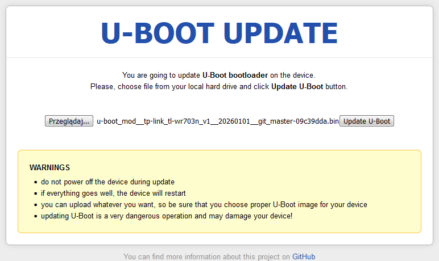Click bold "Update U-Boot" in the instructions sentence
This screenshot has width=439, height=261.
click(297, 87)
